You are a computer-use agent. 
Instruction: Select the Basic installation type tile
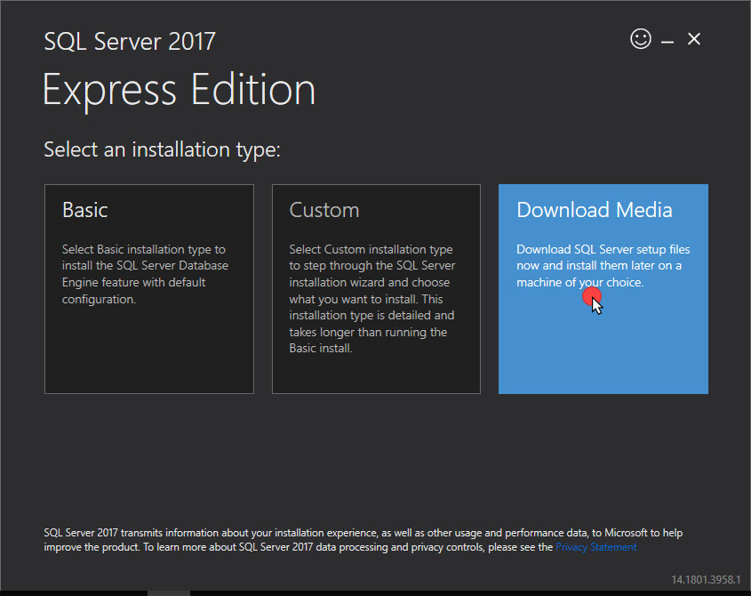[x=148, y=288]
